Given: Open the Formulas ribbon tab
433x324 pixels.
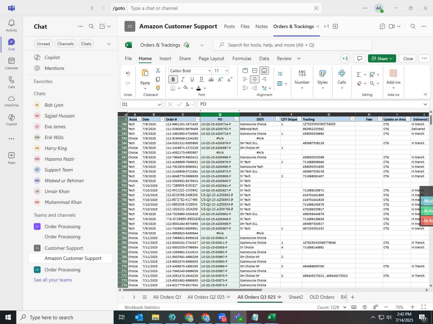Looking at the screenshot, I should (x=242, y=58).
